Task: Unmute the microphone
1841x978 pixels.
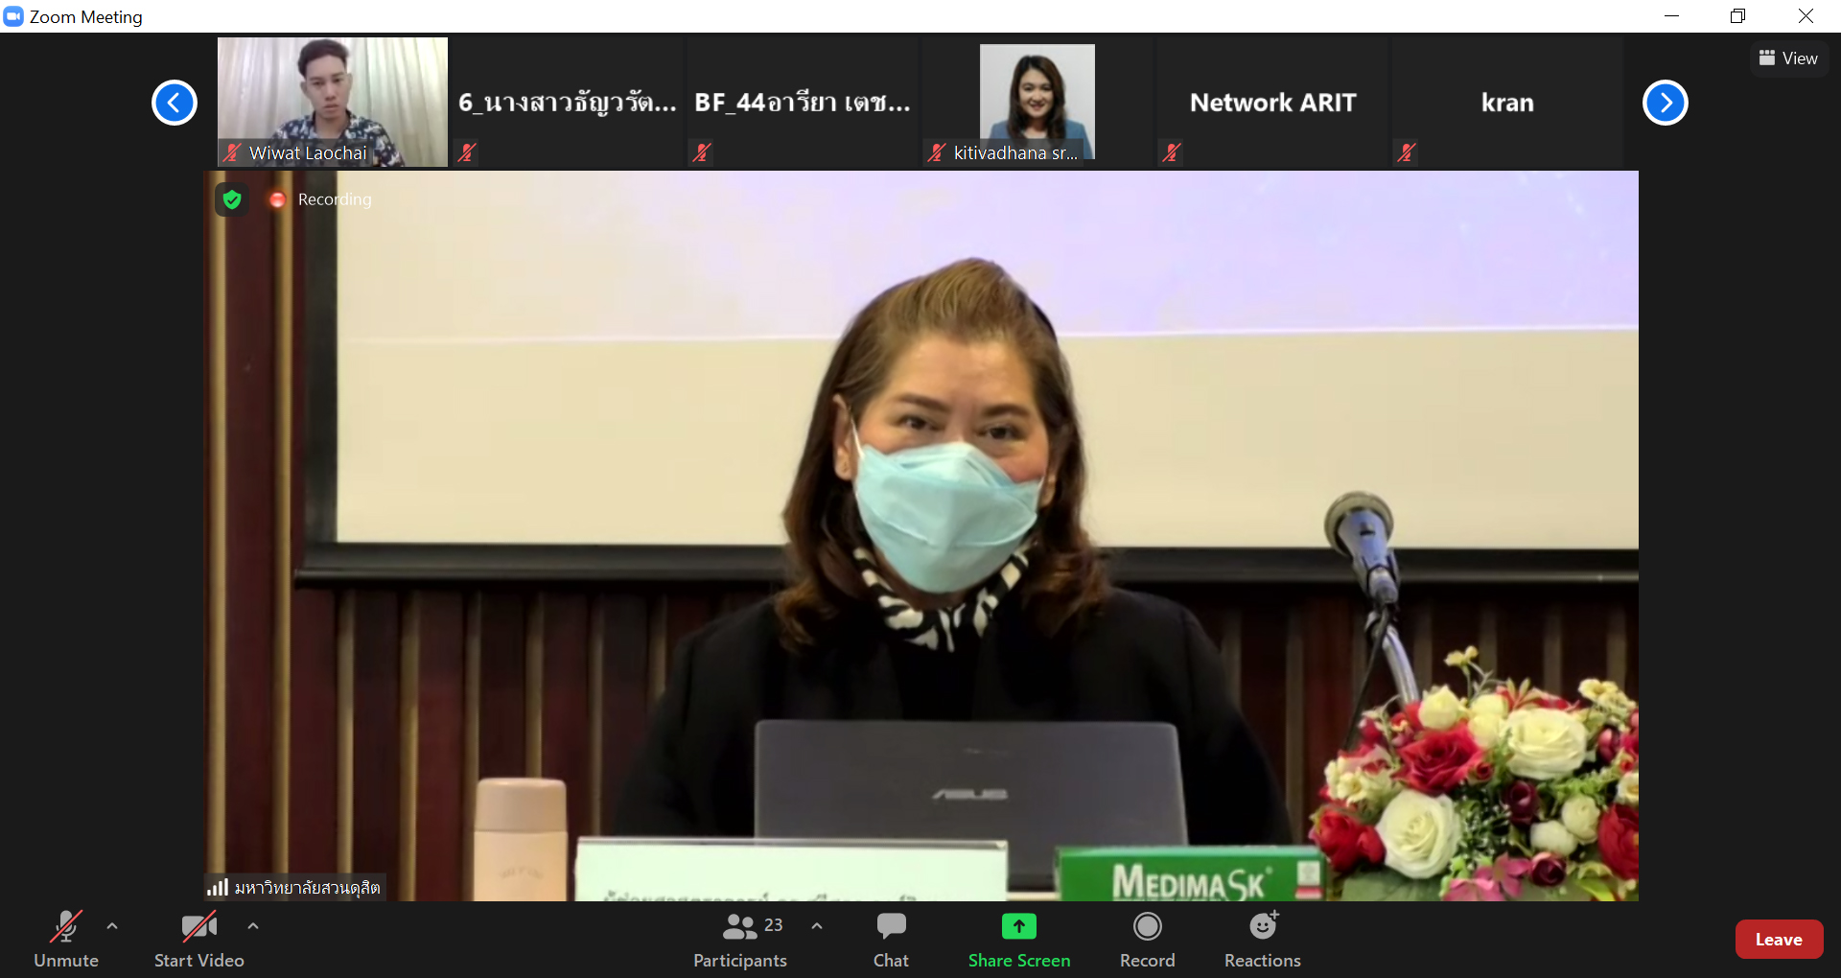Action: pyautogui.click(x=66, y=940)
